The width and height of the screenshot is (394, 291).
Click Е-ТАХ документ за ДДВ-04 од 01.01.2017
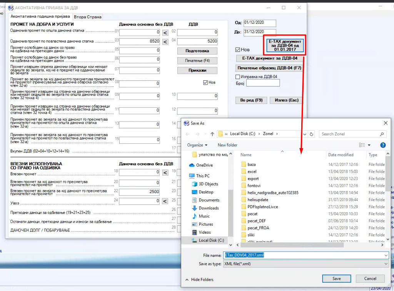(x=285, y=45)
